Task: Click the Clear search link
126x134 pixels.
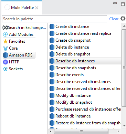Action: (x=114, y=19)
